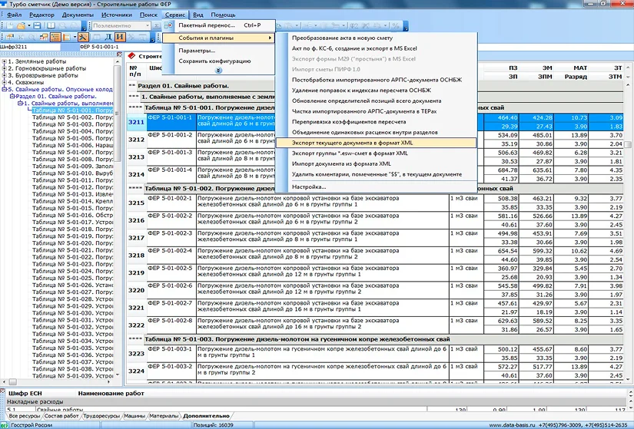Image resolution: width=634 pixels, height=429 pixels.
Task: Switch to the Состав работ tab
Action: click(x=61, y=416)
